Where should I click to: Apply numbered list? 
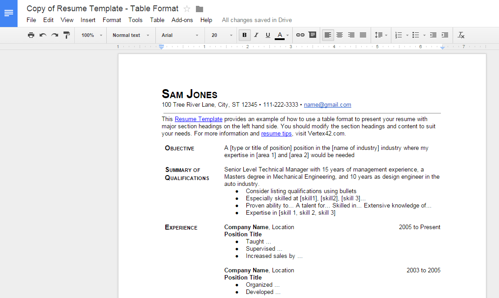click(399, 35)
